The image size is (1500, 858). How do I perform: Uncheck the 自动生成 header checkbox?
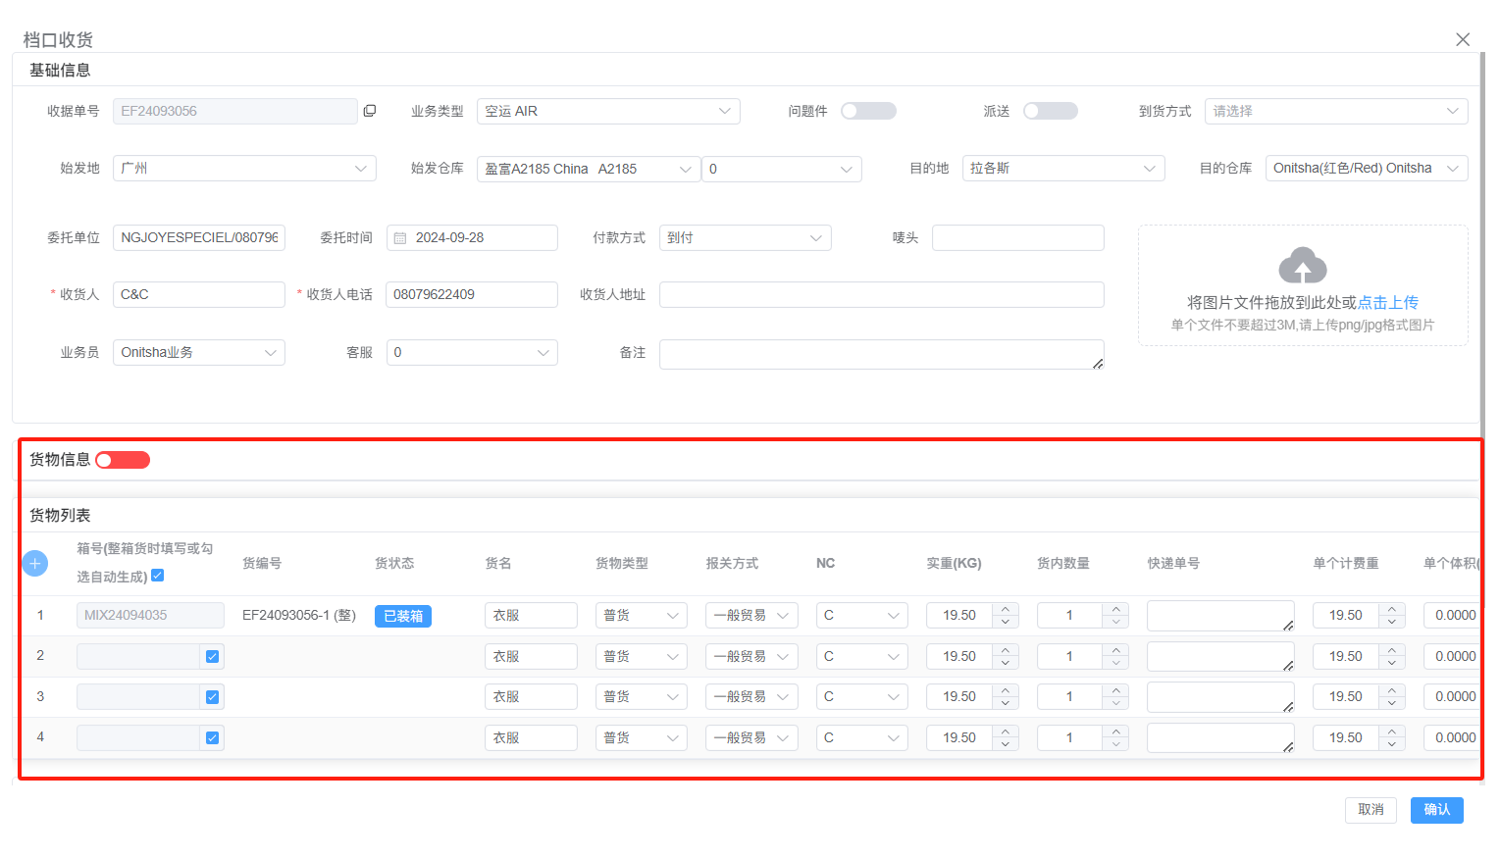pyautogui.click(x=158, y=576)
